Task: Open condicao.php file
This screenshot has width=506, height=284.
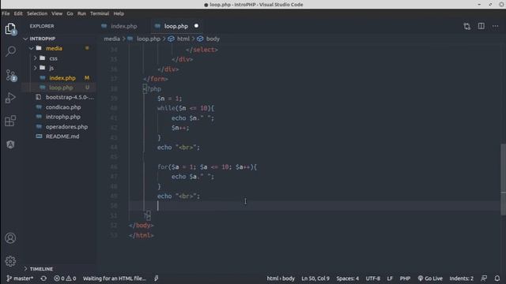Action: point(63,107)
